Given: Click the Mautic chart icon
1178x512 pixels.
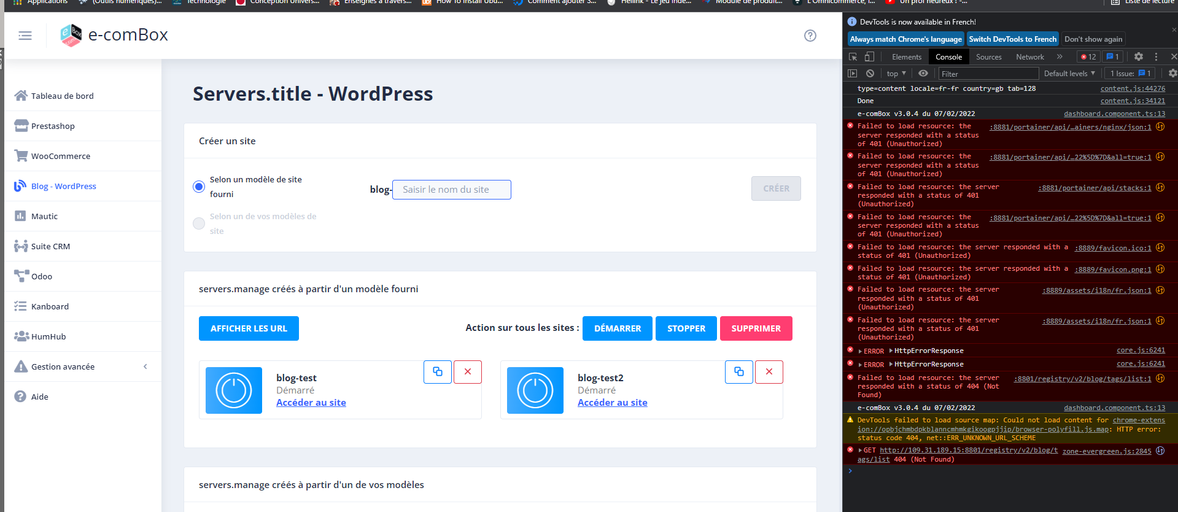Looking at the screenshot, I should point(20,215).
